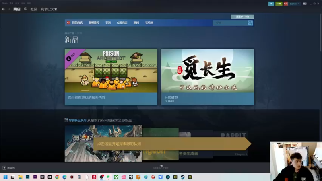Click the 添加游戏 plus icon
This screenshot has width=322, height=181.
[x=4, y=168]
